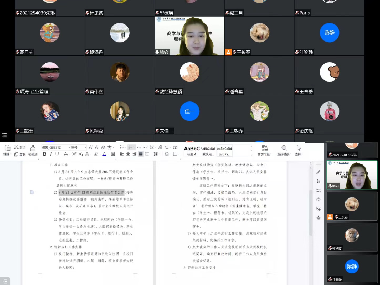Toggle Bold formatting
The height and width of the screenshot is (285, 380).
[x=44, y=154]
